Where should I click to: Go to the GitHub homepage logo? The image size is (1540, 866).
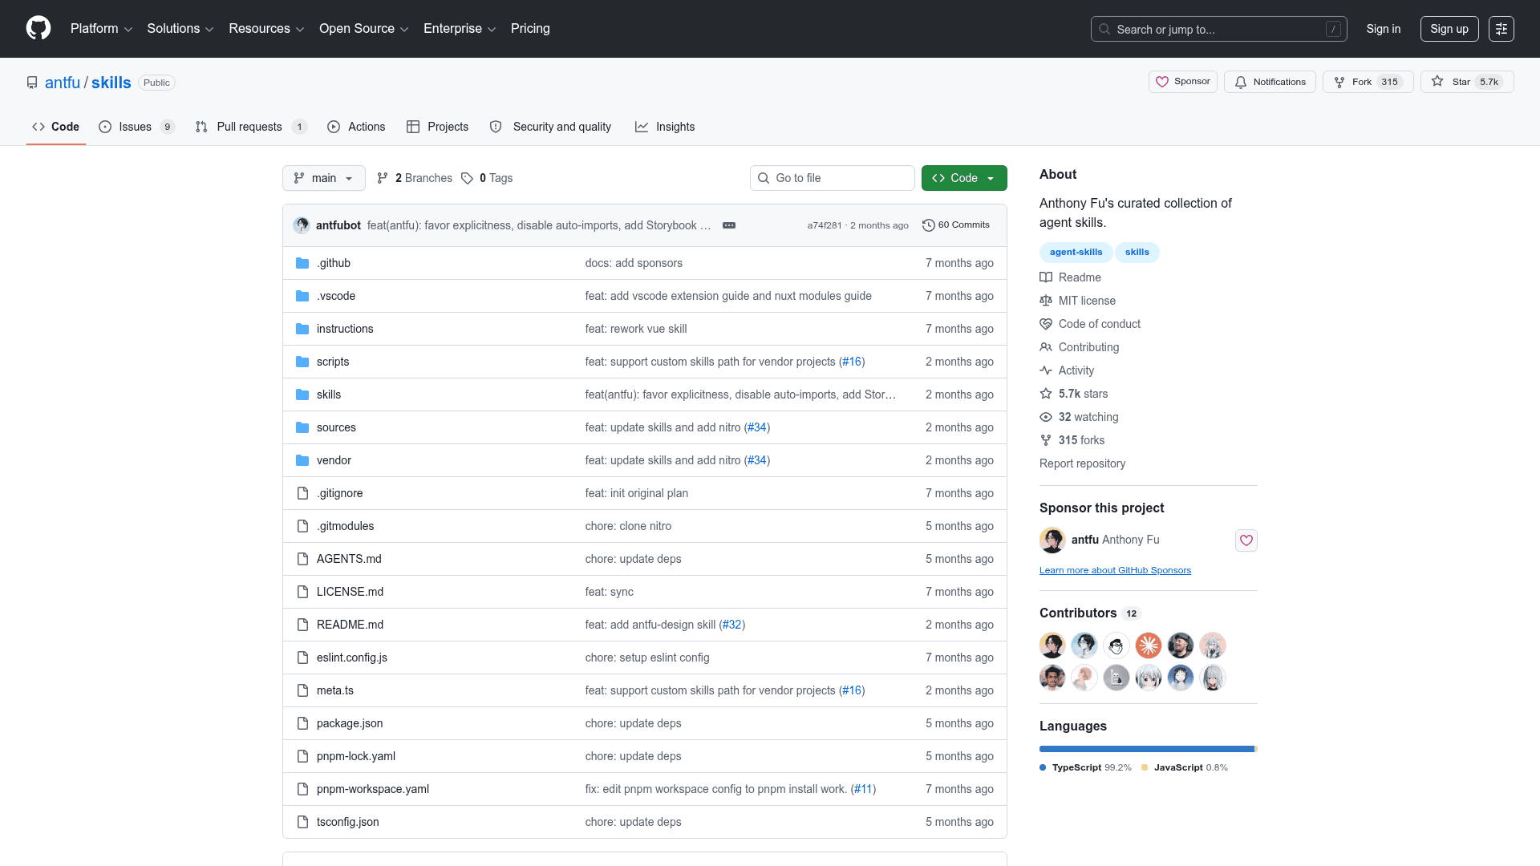38,28
